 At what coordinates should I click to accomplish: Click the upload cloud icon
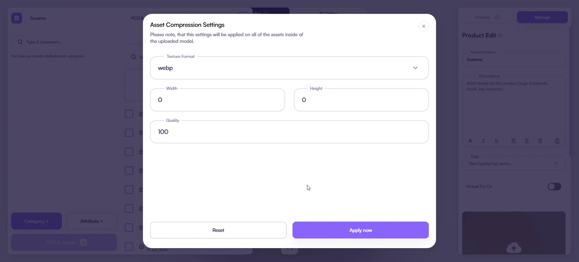click(514, 248)
